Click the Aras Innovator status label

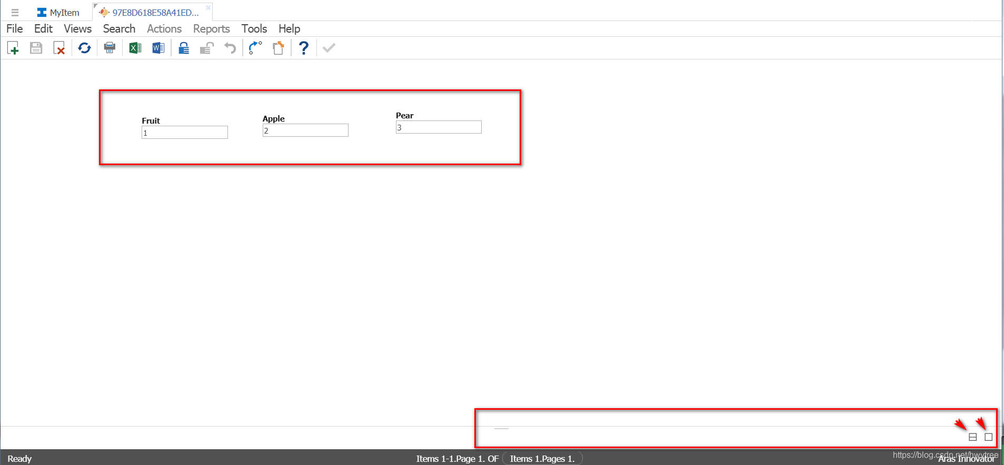[966, 459]
